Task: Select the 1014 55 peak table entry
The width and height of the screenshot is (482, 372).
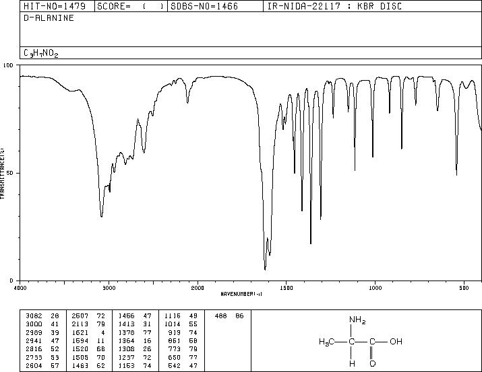Action: tap(181, 324)
